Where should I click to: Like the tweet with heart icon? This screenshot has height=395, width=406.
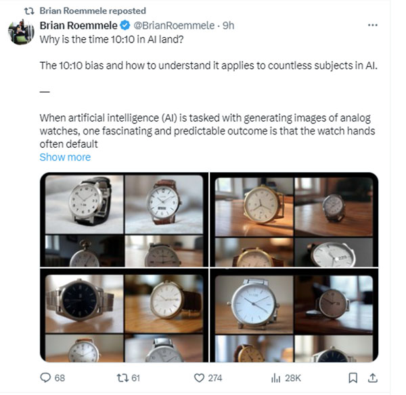point(200,377)
